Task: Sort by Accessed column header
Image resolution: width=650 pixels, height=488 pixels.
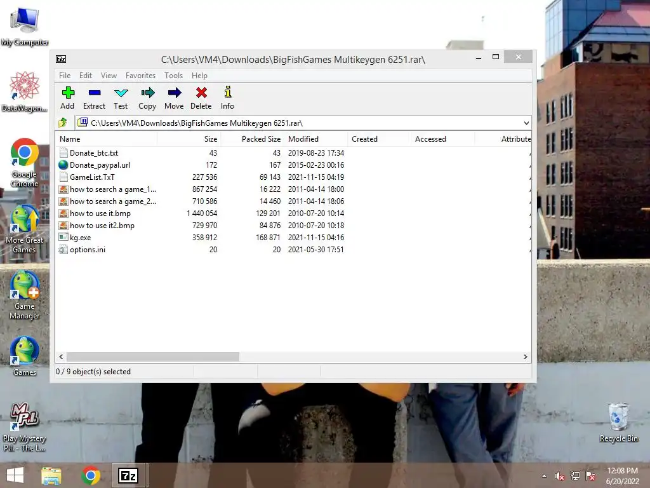Action: coord(442,139)
